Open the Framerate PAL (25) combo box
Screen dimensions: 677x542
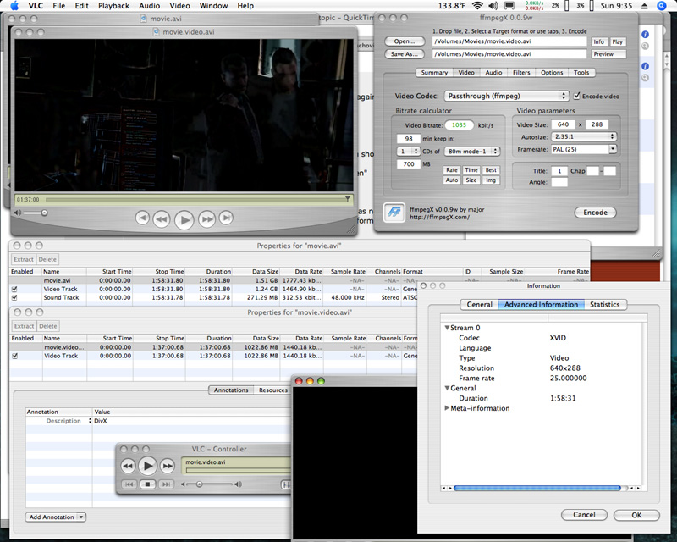pos(584,149)
